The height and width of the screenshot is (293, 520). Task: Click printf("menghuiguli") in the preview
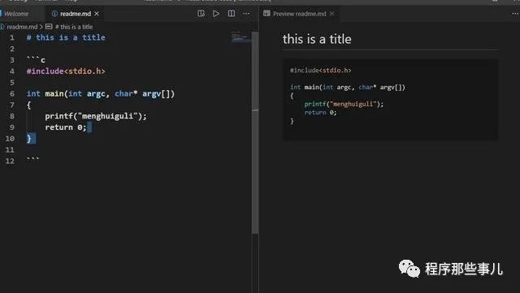click(344, 104)
